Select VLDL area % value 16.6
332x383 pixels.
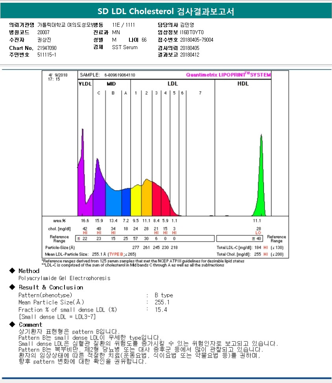(x=85, y=220)
